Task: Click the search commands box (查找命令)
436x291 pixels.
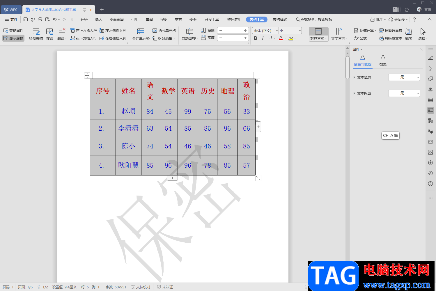Action: pos(314,19)
